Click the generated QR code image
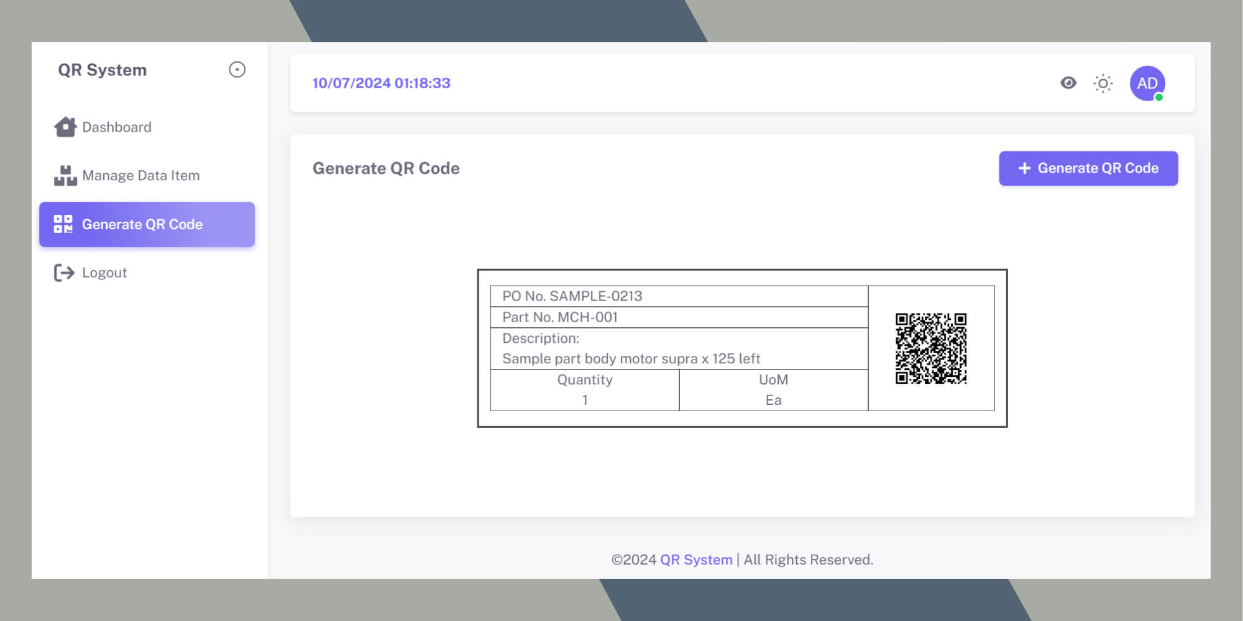This screenshot has height=621, width=1243. (931, 348)
